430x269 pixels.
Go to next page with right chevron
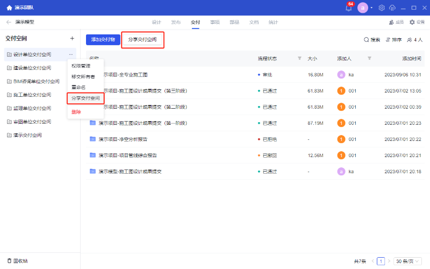coord(389,261)
